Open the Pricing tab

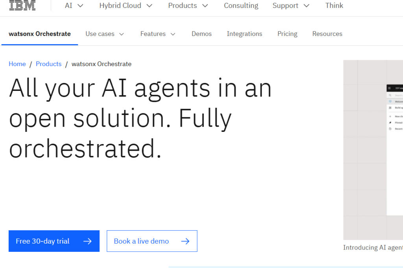click(x=287, y=34)
